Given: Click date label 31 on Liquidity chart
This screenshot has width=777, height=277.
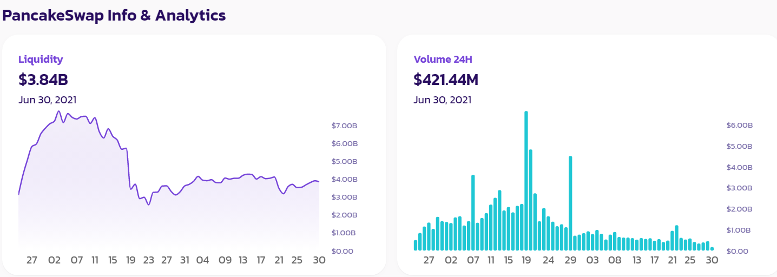Looking at the screenshot, I should pos(185,260).
